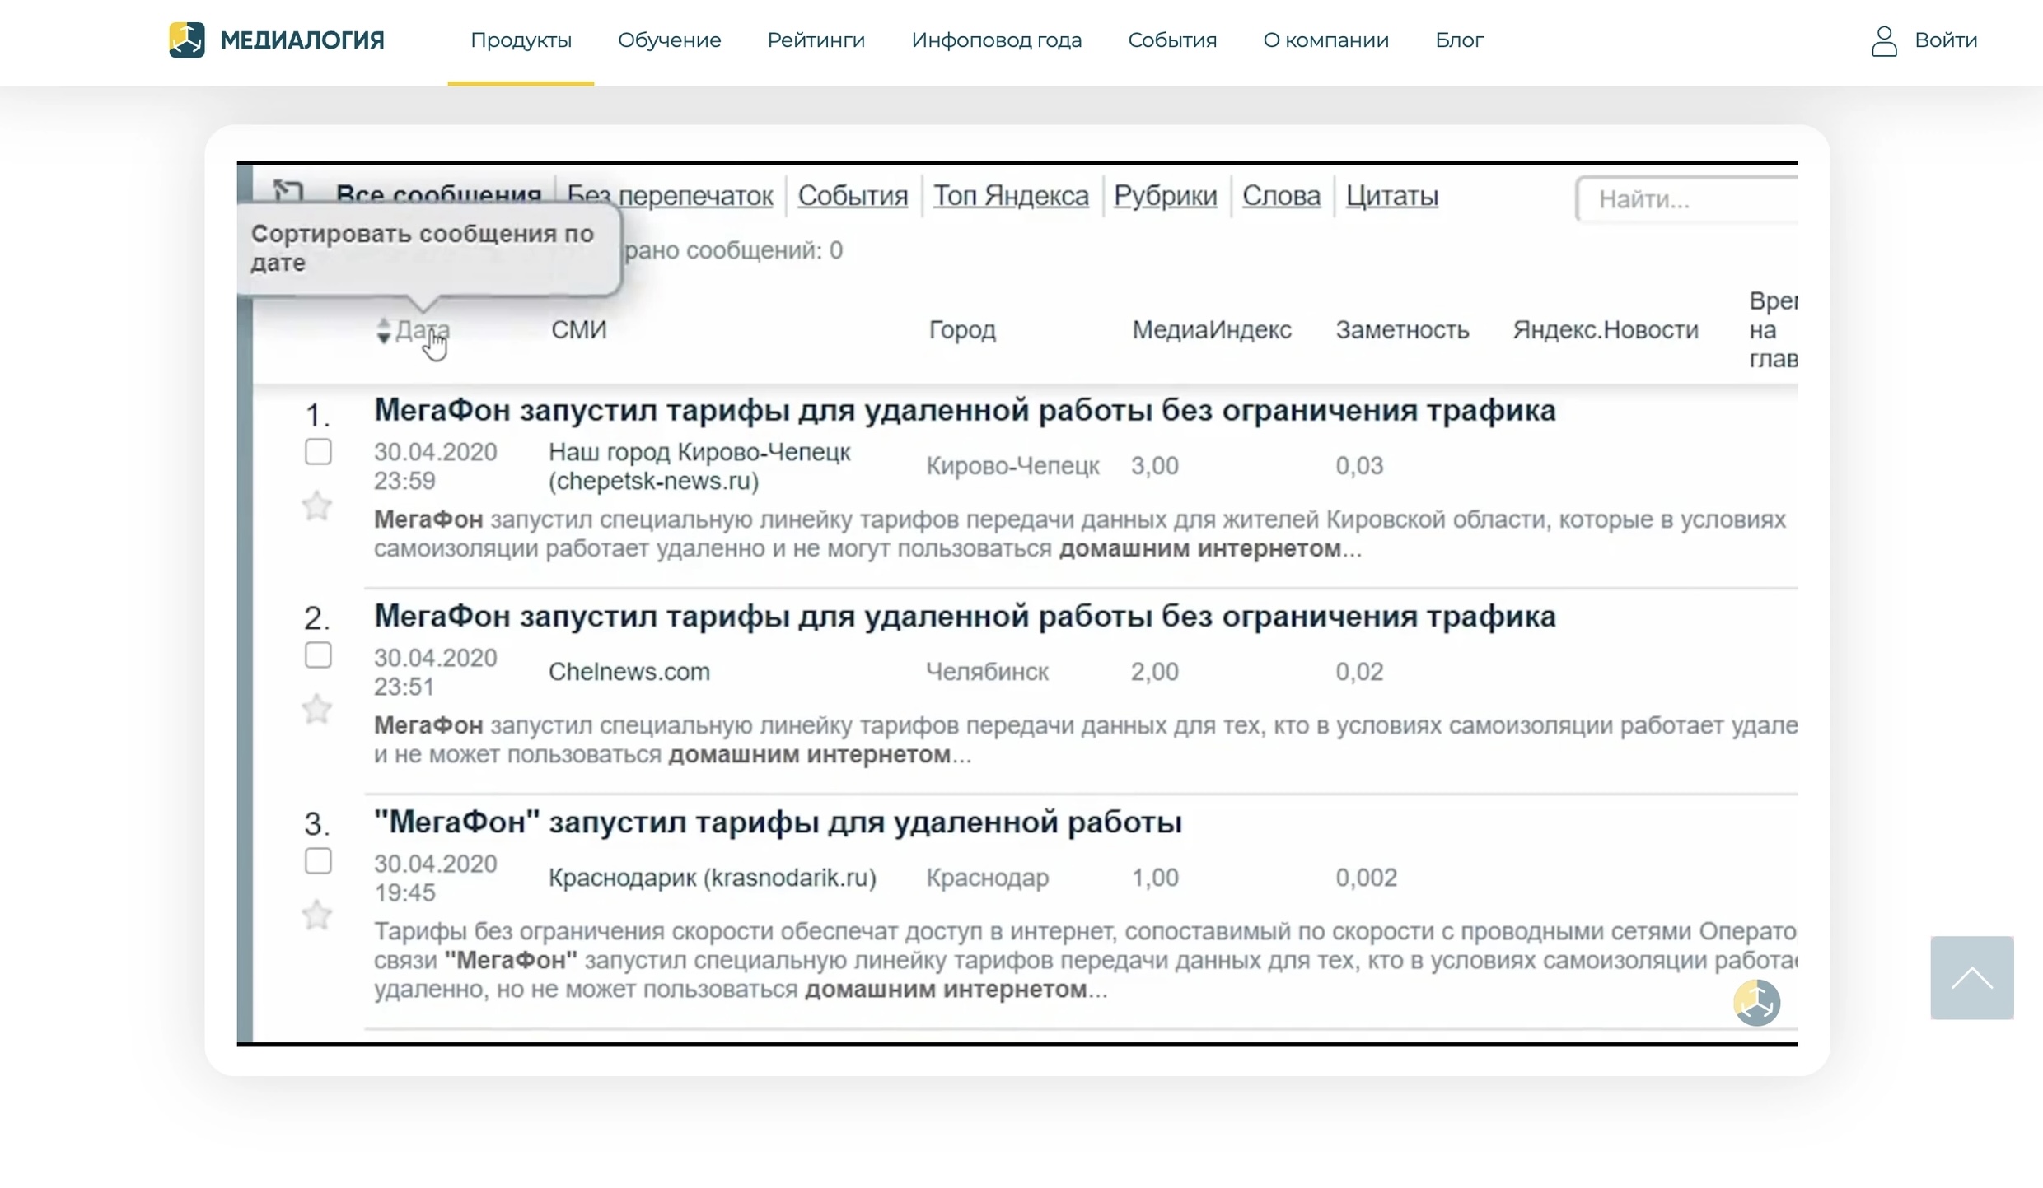Screen dimensions: 2043x1188
Task: Go to Инфоповод года
Action: click(996, 40)
